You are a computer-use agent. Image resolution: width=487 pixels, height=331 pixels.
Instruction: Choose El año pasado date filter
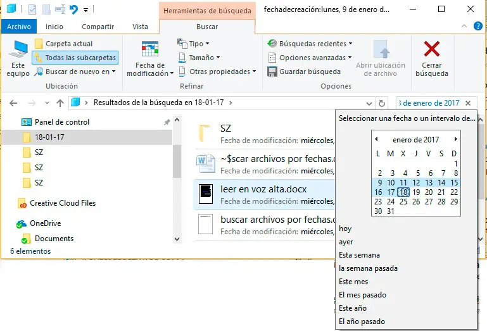[362, 322]
